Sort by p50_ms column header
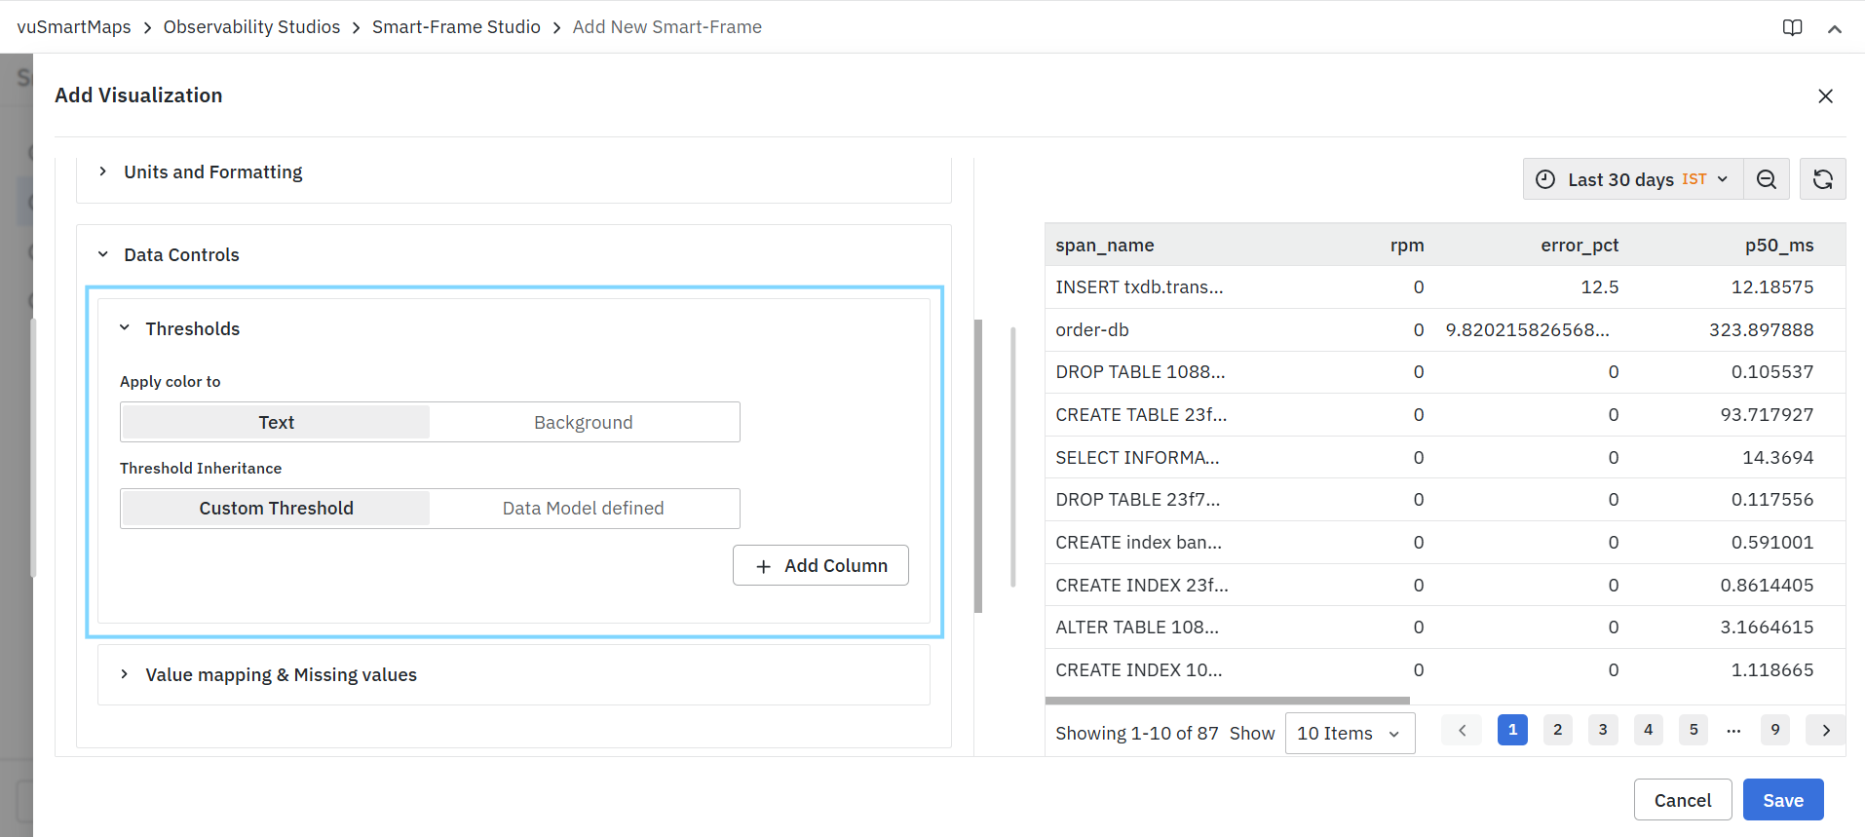The width and height of the screenshot is (1865, 837). [1779, 246]
